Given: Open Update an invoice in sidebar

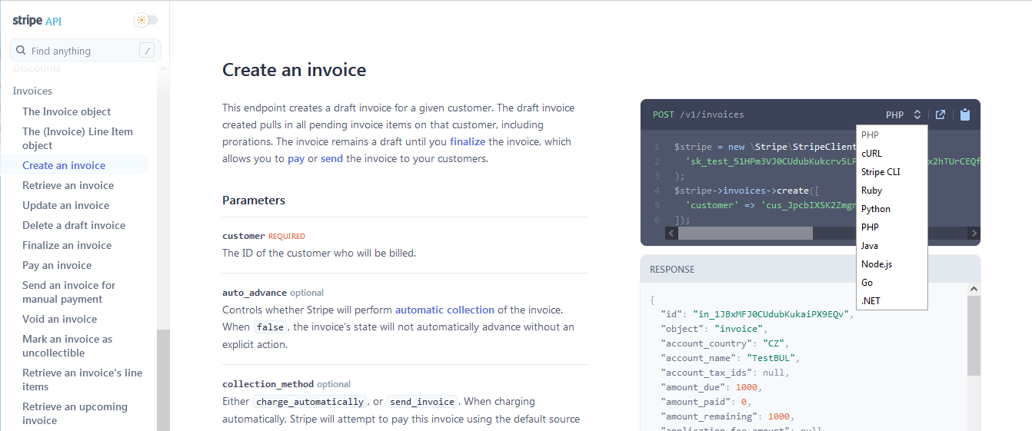Looking at the screenshot, I should [x=65, y=205].
